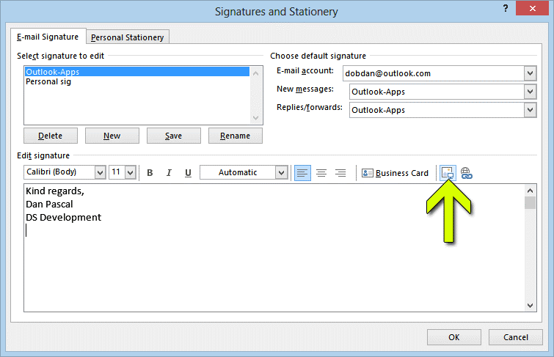Image resolution: width=554 pixels, height=357 pixels.
Task: Expand the E-mail account dropdown
Action: pyautogui.click(x=530, y=73)
